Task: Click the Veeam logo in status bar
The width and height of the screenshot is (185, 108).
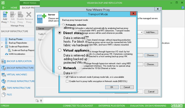Action: click(x=177, y=106)
